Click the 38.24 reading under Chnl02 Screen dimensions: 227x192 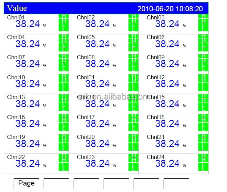click(x=97, y=24)
